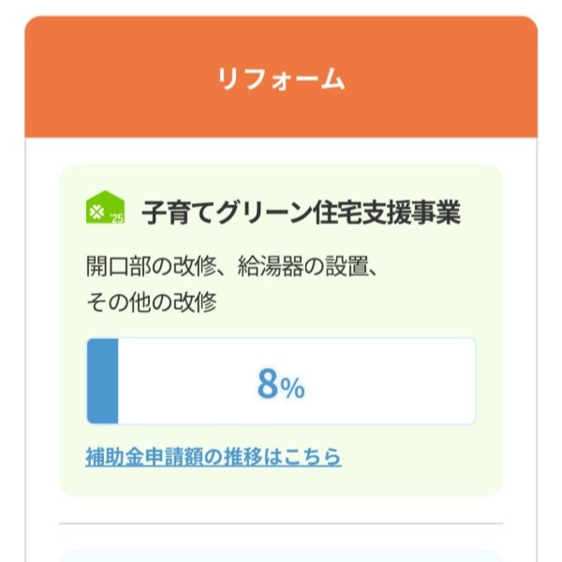
Task: Click the 子育てグリーン住宅支援事業 title
Action: pos(301,213)
